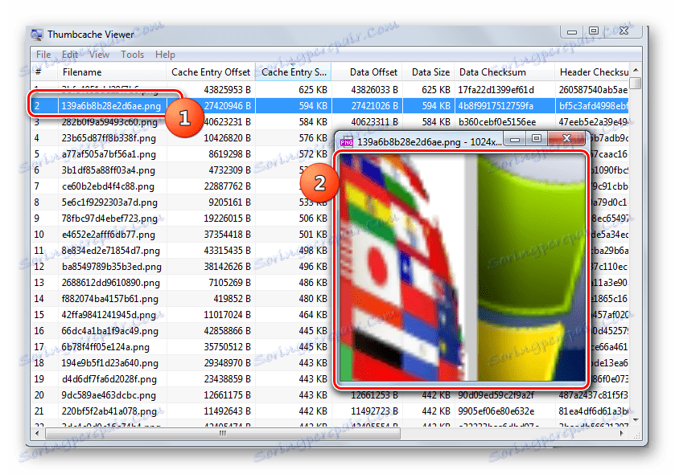675x474 pixels.
Task: Minimize the PNG preview window
Action: (x=515, y=138)
